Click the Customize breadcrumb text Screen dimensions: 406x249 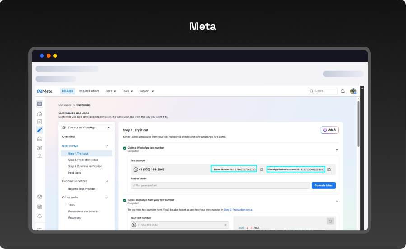84,105
